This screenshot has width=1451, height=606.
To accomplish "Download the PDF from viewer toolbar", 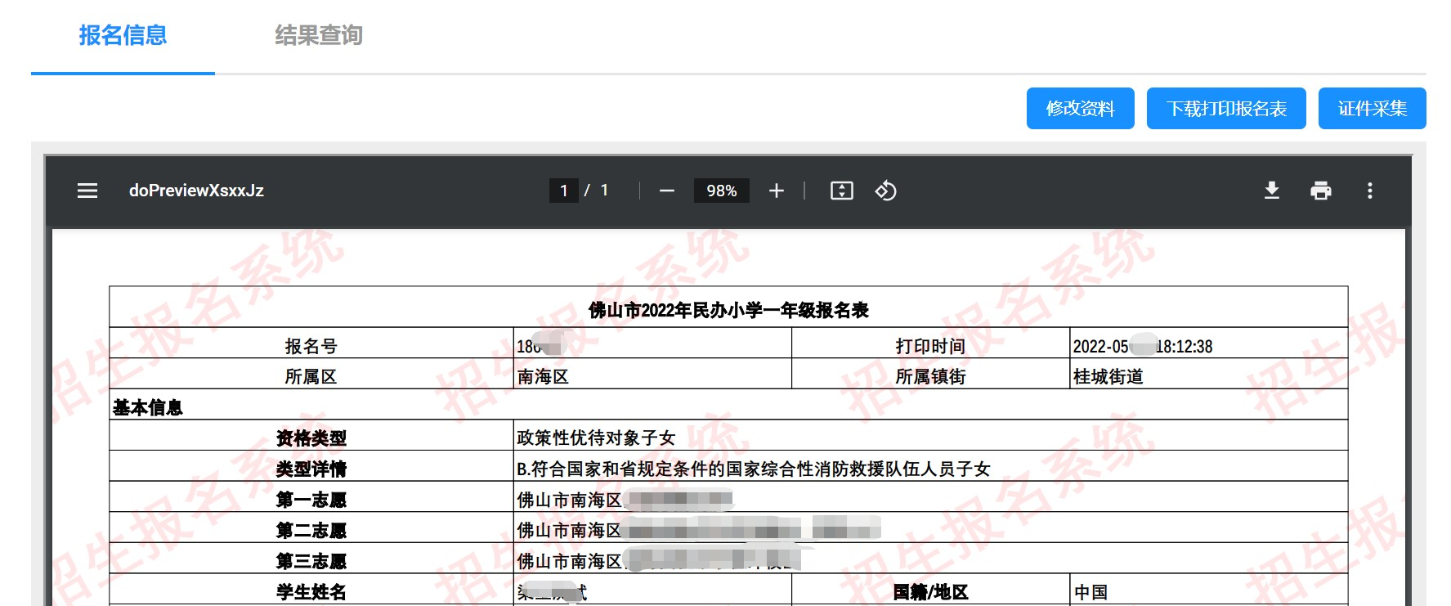I will coord(1271,191).
